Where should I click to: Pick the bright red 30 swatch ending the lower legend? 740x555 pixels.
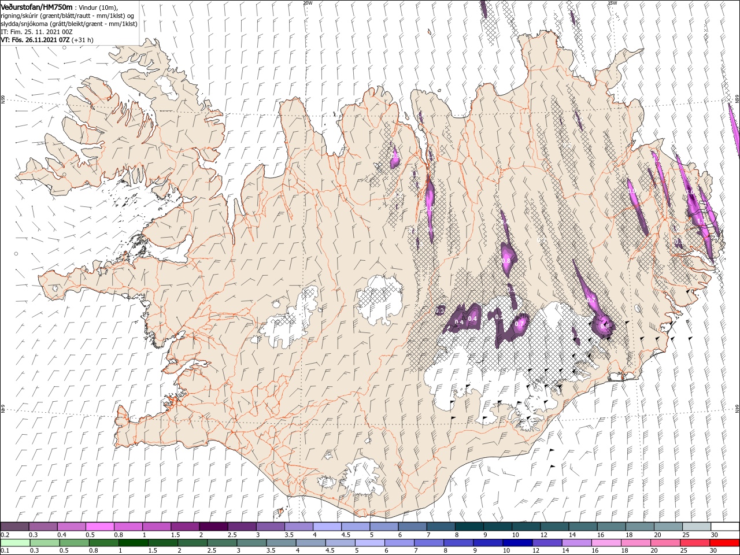point(725,543)
